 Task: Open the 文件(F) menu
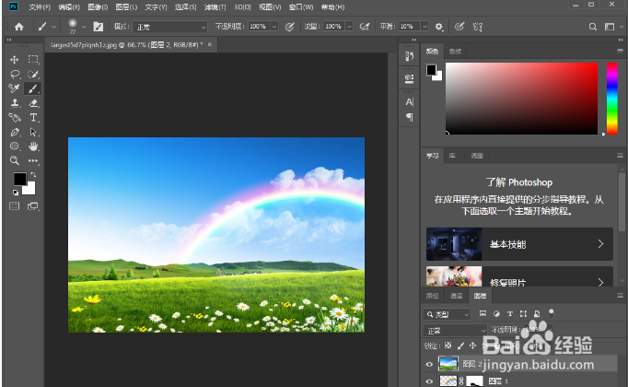pos(40,7)
